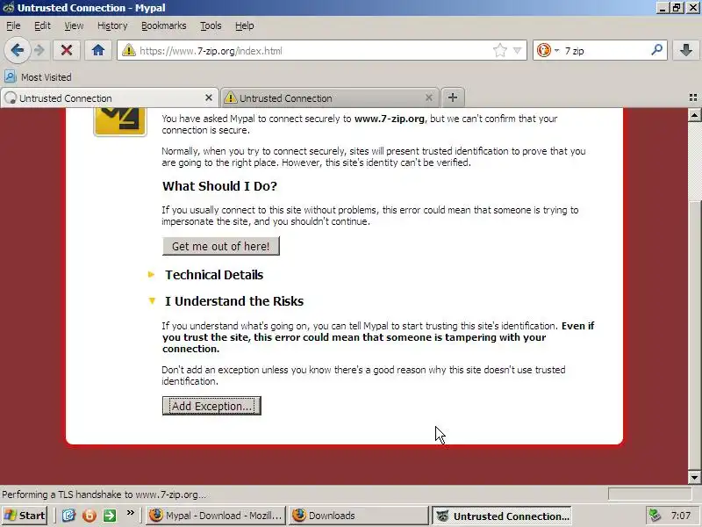Click the TLS handshake status bar message
702x527 pixels.
point(104,495)
